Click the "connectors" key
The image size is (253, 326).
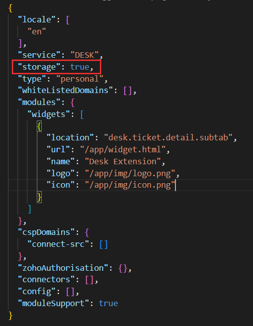46,280
